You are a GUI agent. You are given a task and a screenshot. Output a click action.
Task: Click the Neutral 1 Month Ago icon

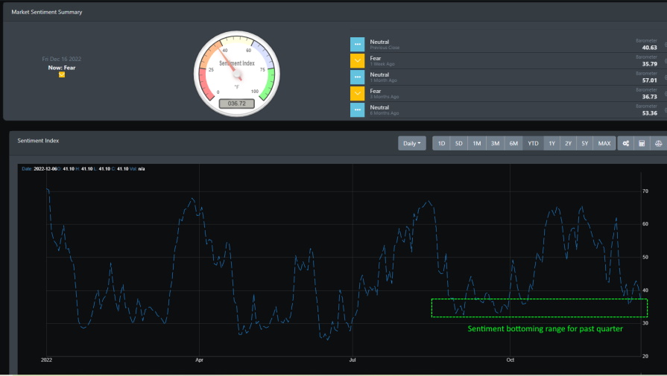point(357,77)
